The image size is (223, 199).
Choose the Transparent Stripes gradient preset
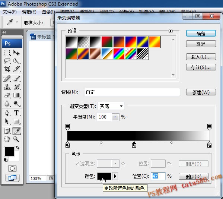click(143, 54)
